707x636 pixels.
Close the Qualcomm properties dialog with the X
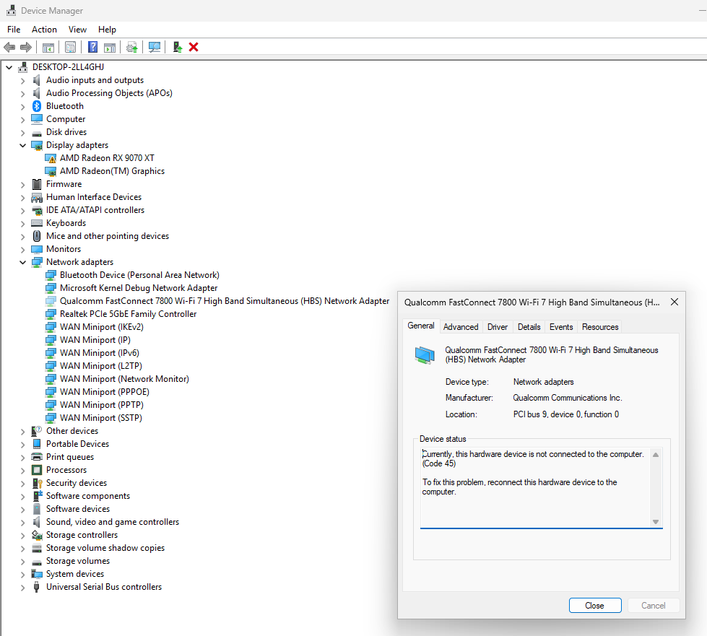click(x=675, y=302)
